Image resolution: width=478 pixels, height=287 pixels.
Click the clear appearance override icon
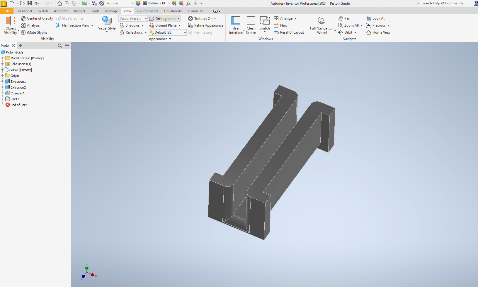181,3
